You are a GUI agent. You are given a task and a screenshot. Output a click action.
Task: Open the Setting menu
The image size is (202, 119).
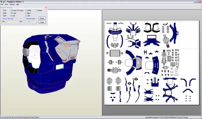[12, 5]
